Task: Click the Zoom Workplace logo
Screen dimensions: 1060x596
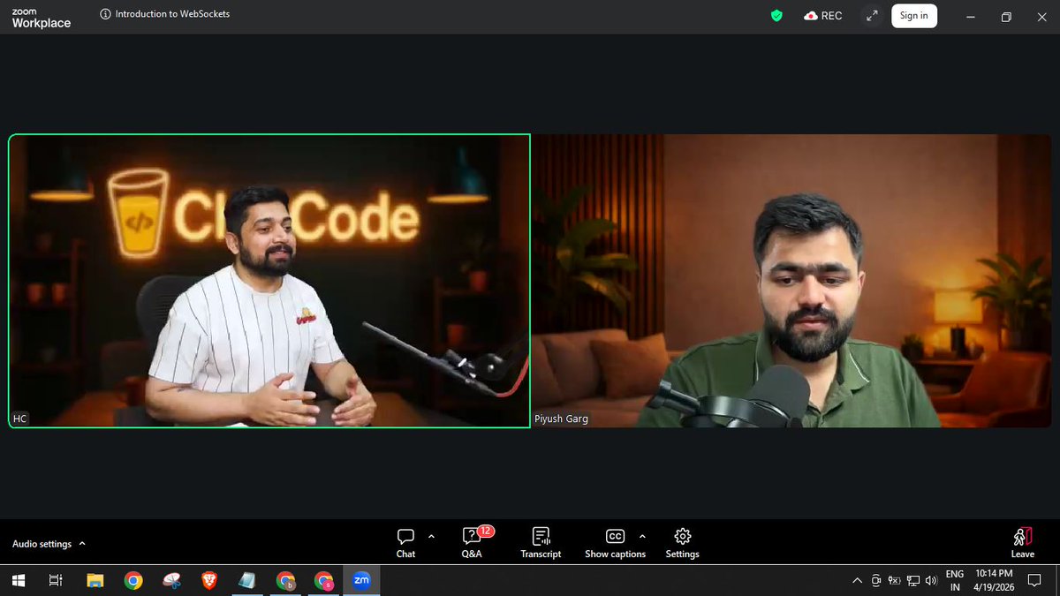Action: click(x=41, y=17)
